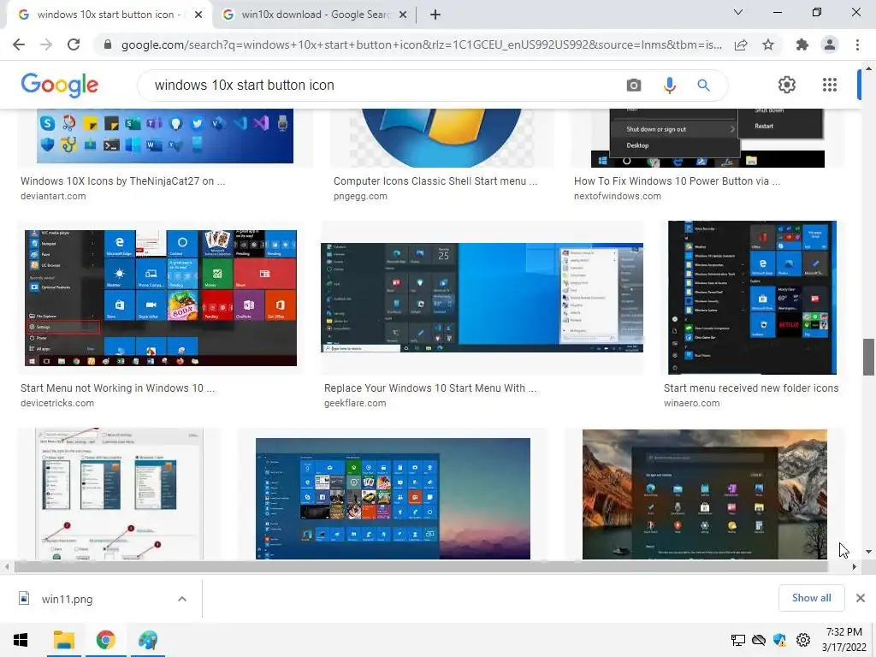Open the new folder icons Start menu thumbnail

[x=752, y=298]
